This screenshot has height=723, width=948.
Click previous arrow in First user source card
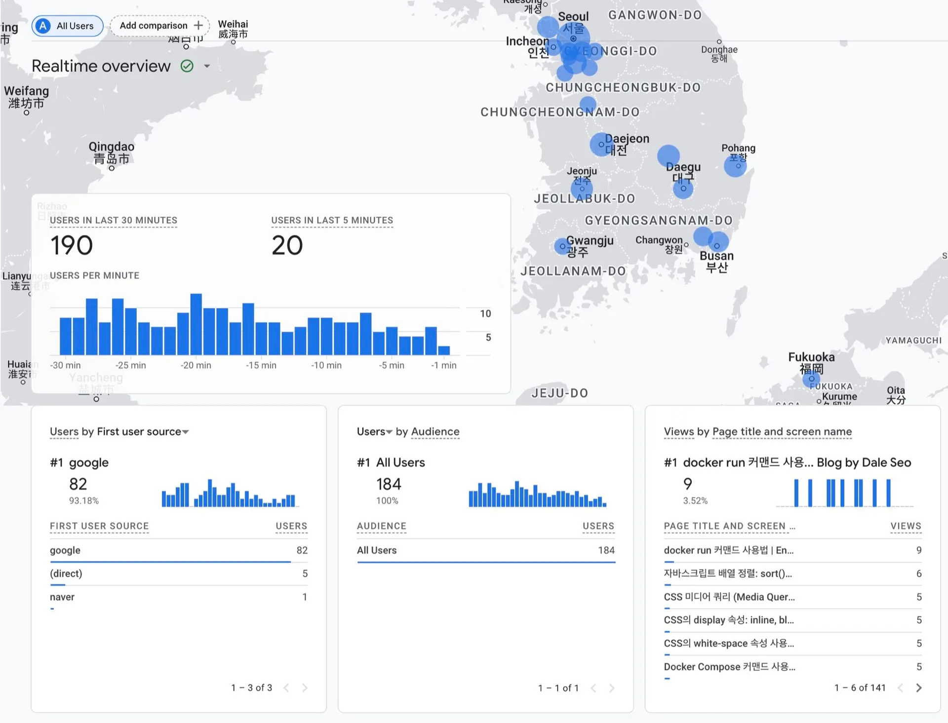(x=286, y=687)
